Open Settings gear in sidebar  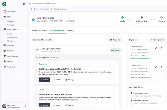pyautogui.click(x=4, y=62)
